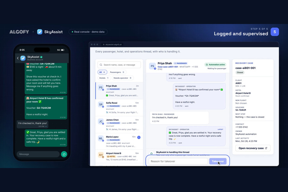Tap the Airport Hotel B confirmed bubble on phone
Viewport: 288px width, 192px height.
click(46, 107)
